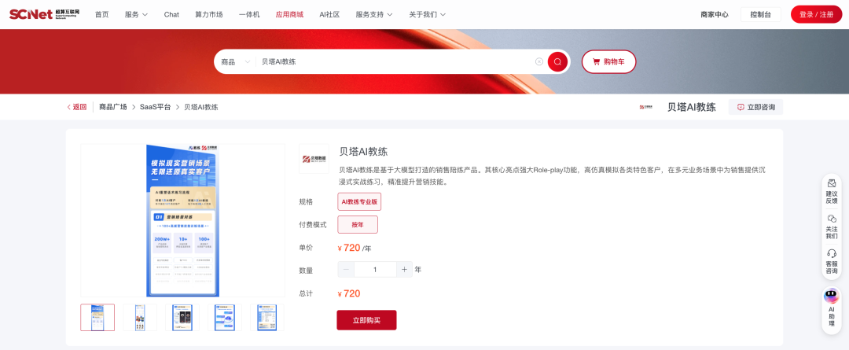Screen dimensions: 849x350
Task: Open 客服咨询 customer service headset icon
Action: click(832, 253)
